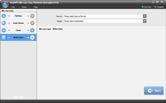
Task: Click the partial disc icon in Main Movie row
Action: (4, 23)
